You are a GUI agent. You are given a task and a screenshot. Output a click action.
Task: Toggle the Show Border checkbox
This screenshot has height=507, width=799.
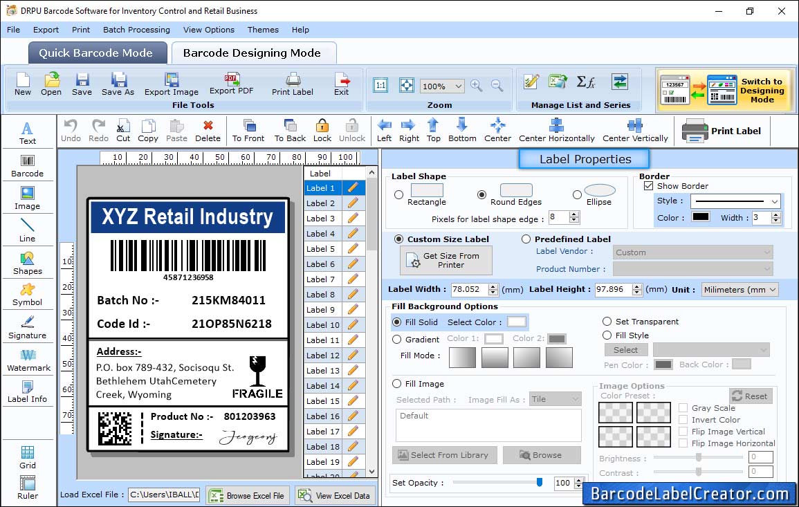point(649,186)
